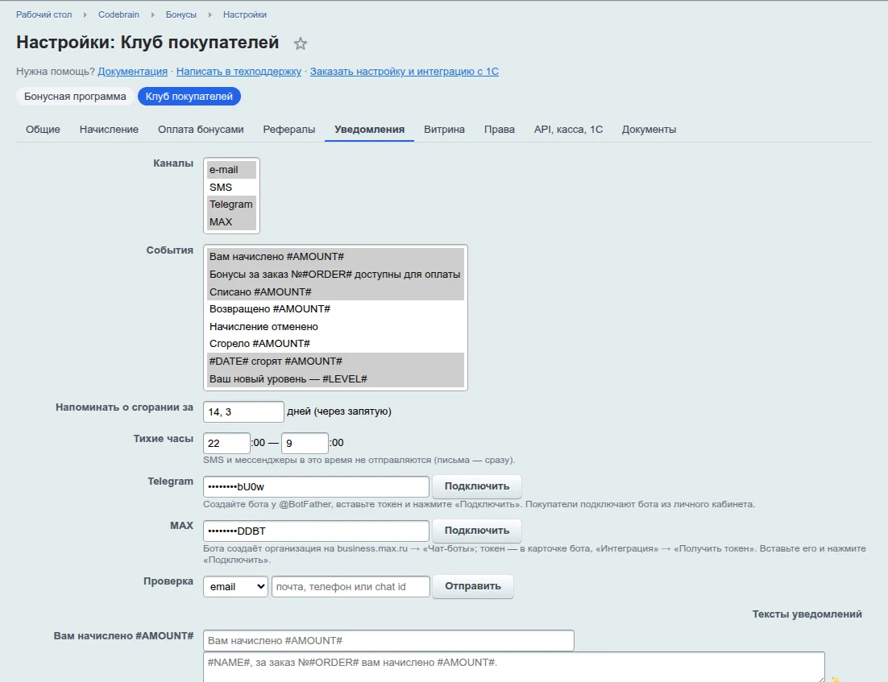Select event Начисление отменено
888x682 pixels.
coord(335,327)
